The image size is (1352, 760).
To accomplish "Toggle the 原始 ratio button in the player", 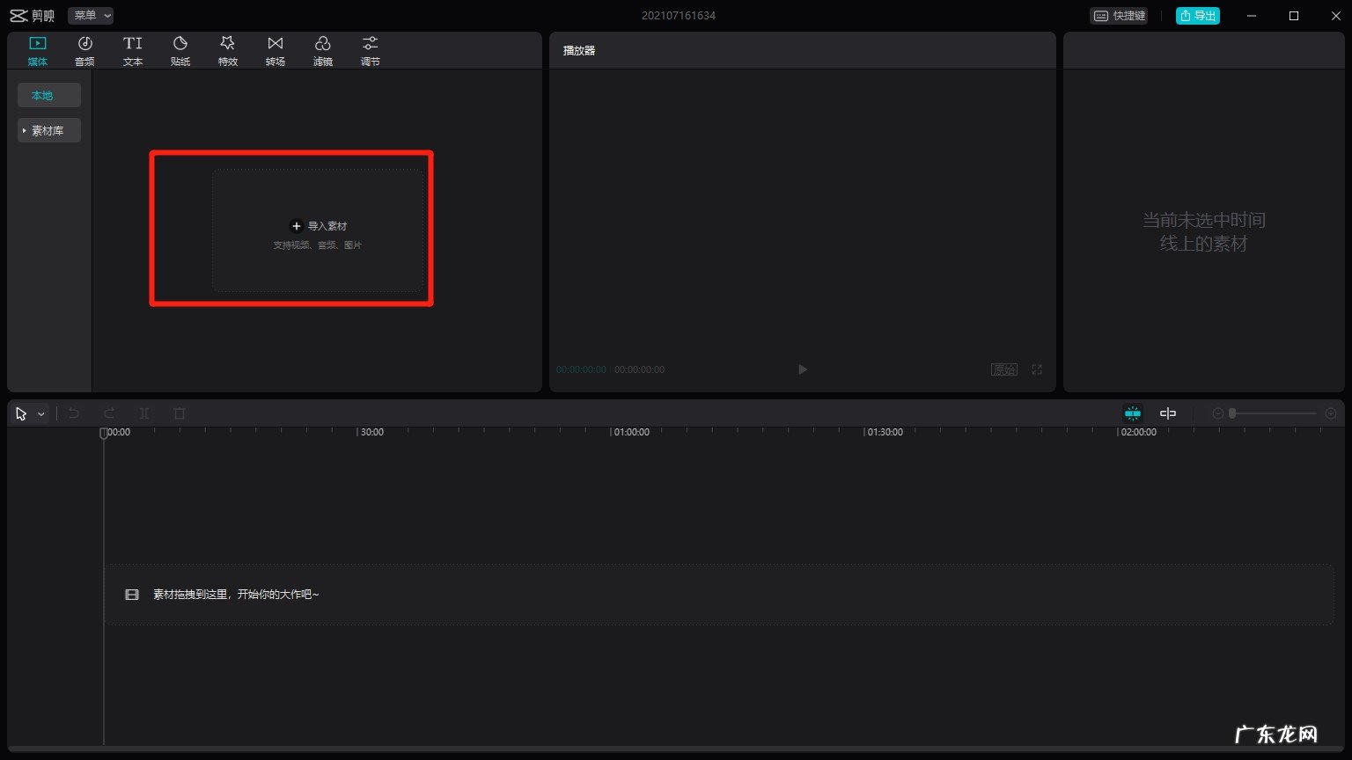I will pos(1004,369).
